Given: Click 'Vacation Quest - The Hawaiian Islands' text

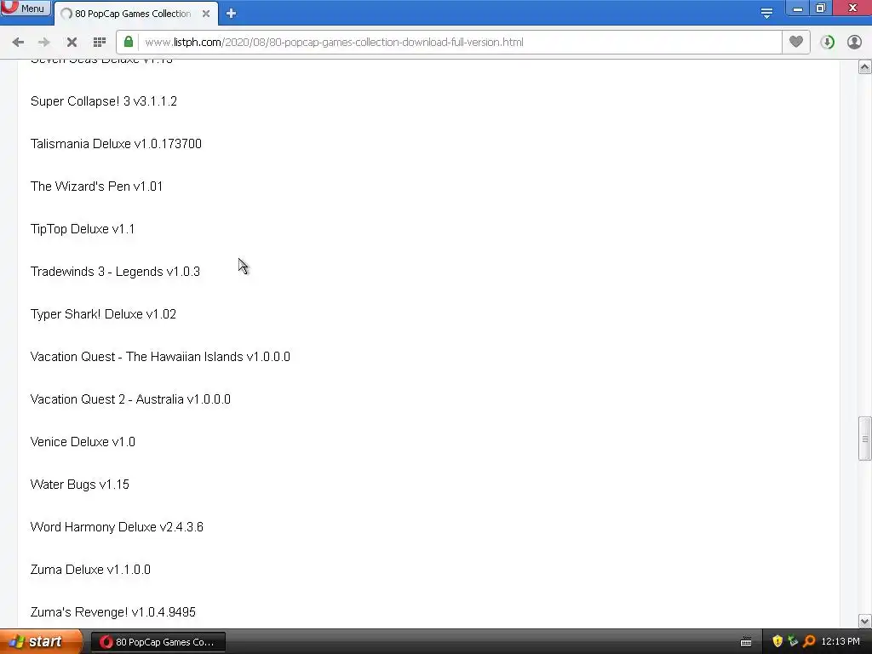Looking at the screenshot, I should click(x=137, y=357).
